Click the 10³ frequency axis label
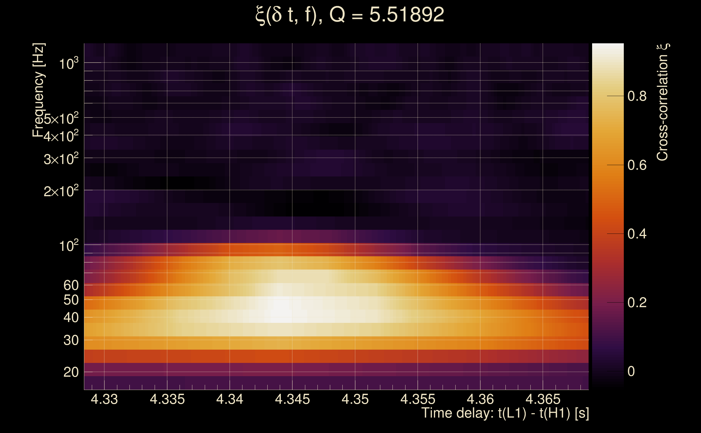 click(x=68, y=64)
